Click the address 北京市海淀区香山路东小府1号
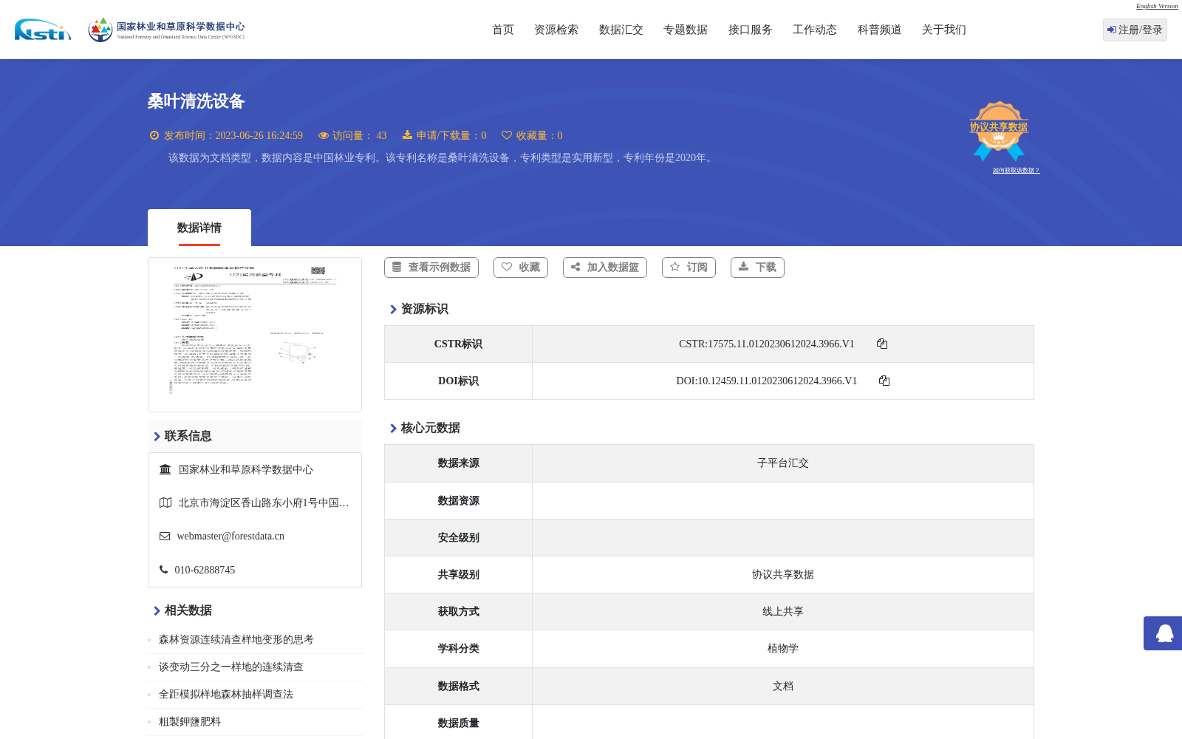The image size is (1182, 739). click(264, 503)
